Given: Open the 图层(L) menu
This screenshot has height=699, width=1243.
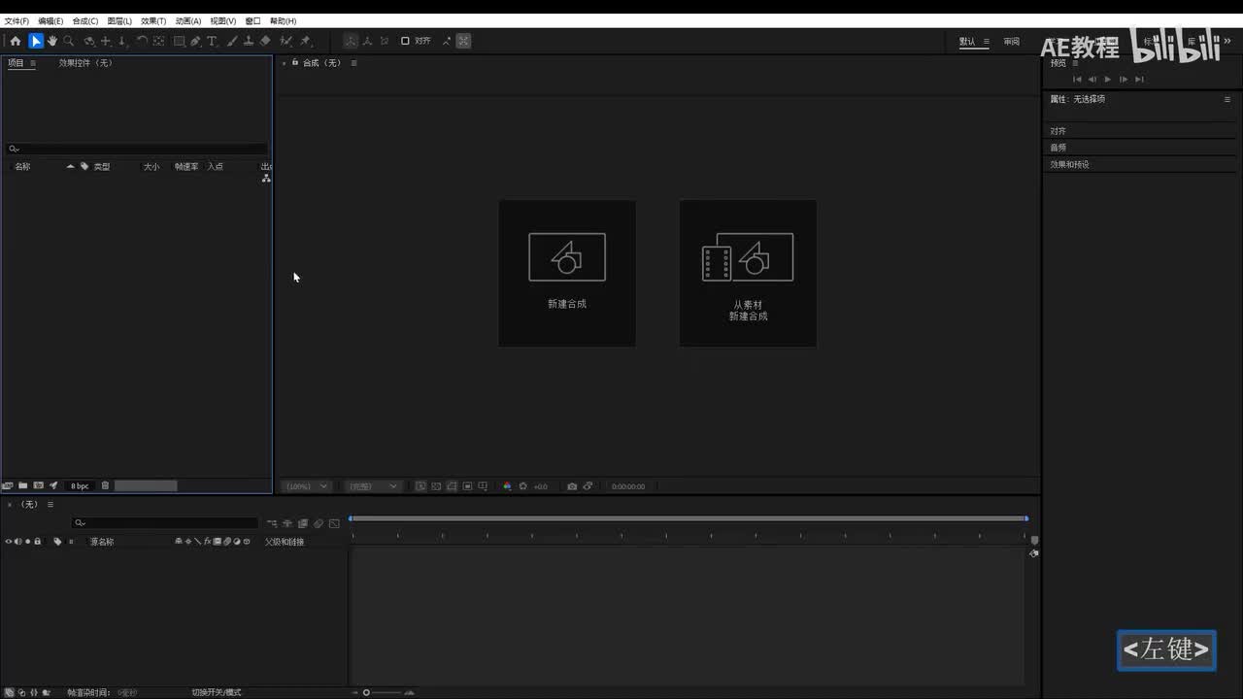Looking at the screenshot, I should tap(119, 20).
